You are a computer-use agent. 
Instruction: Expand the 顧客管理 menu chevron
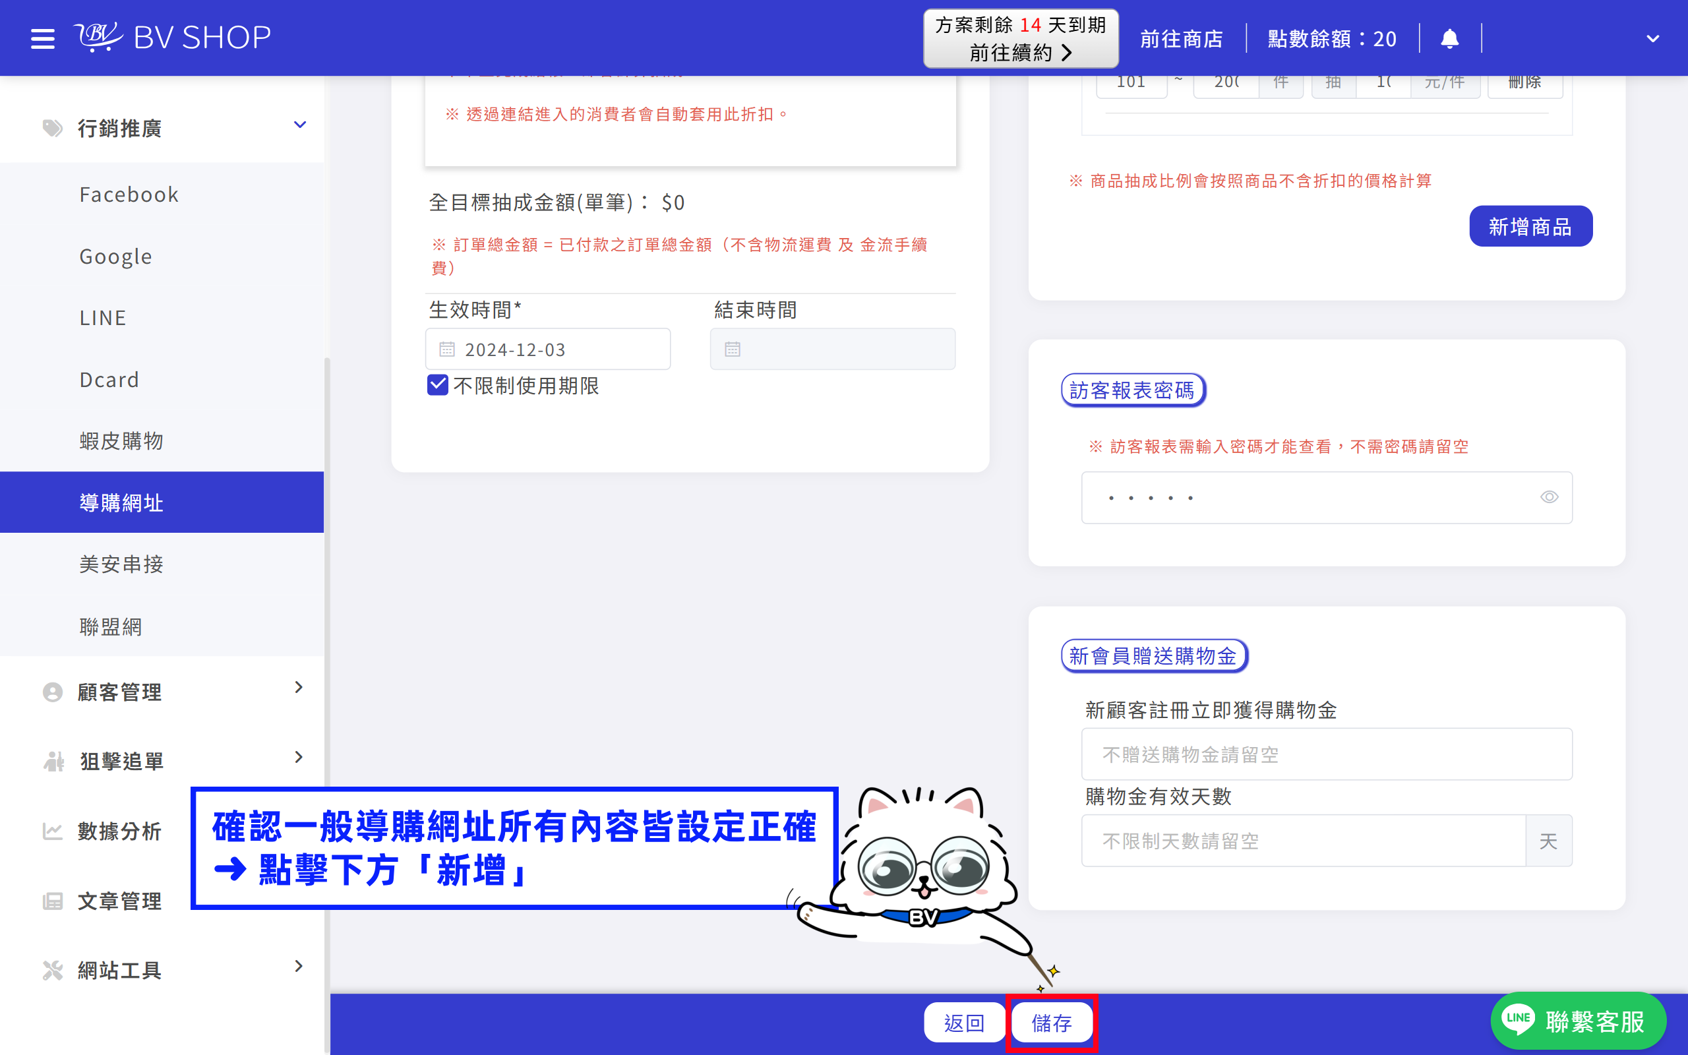coord(299,687)
